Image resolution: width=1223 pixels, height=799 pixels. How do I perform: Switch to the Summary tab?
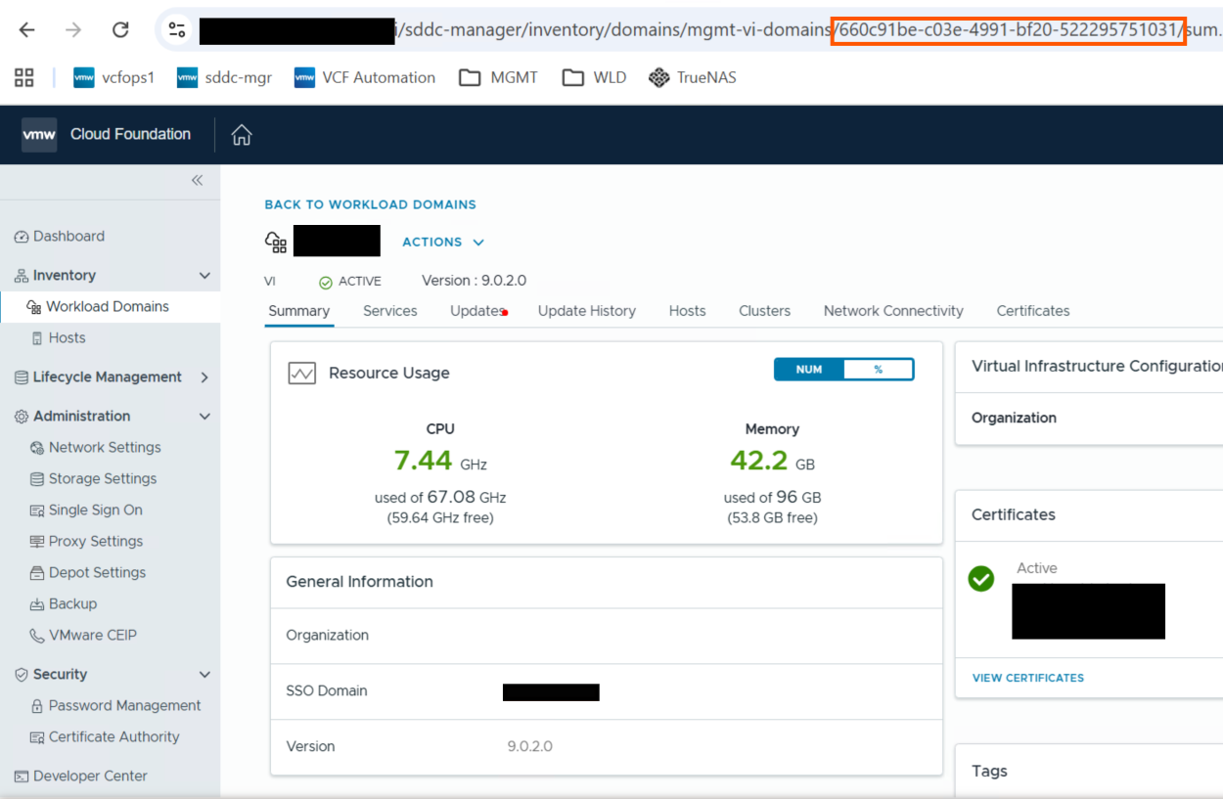(298, 311)
